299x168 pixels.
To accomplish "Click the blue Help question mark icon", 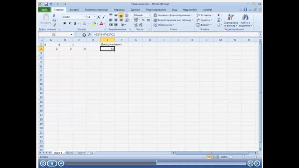I will coord(245,9).
